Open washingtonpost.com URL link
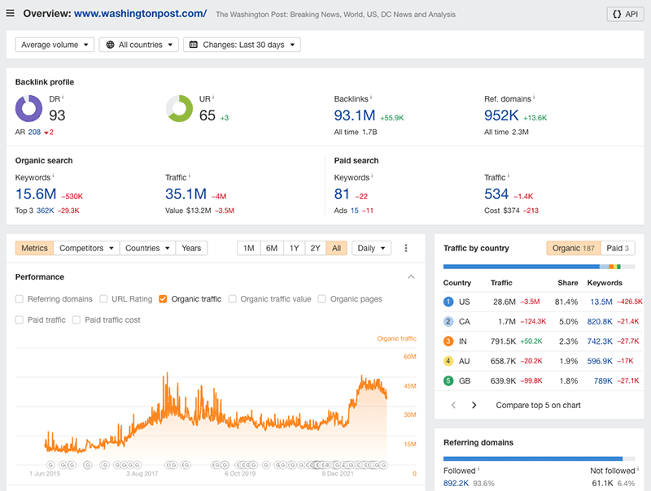 (140, 13)
